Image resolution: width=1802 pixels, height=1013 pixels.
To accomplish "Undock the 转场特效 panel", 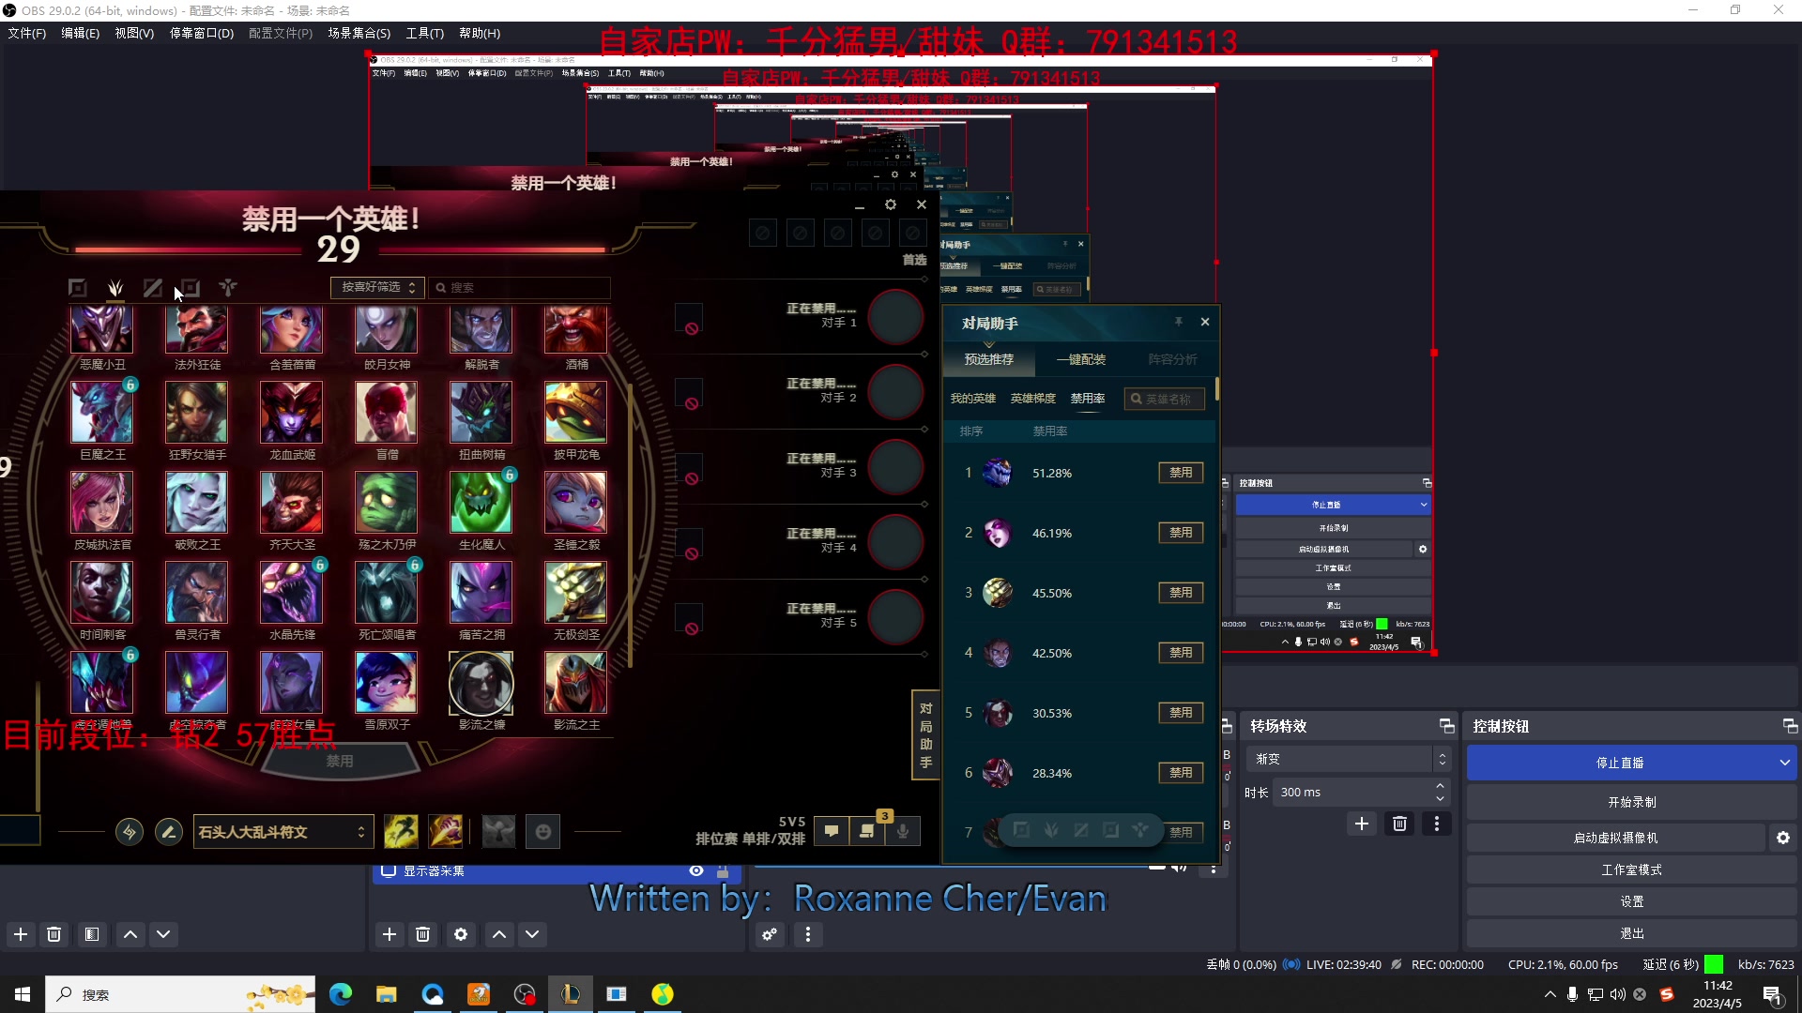I will (1446, 726).
